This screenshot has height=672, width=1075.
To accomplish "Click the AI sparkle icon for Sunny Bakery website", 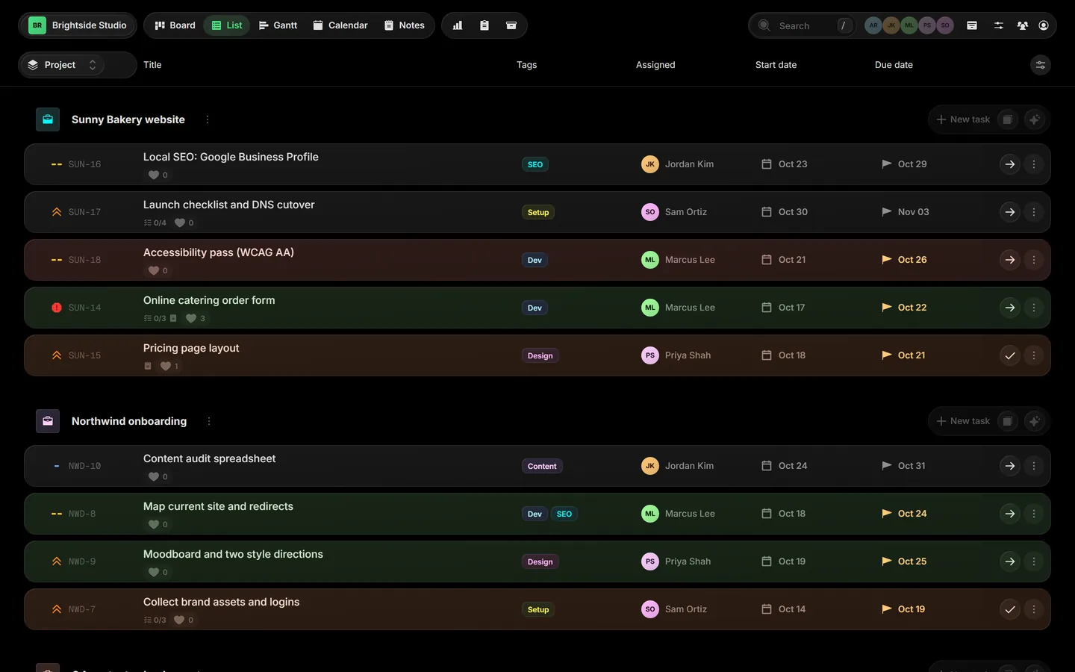I will coord(1035,119).
